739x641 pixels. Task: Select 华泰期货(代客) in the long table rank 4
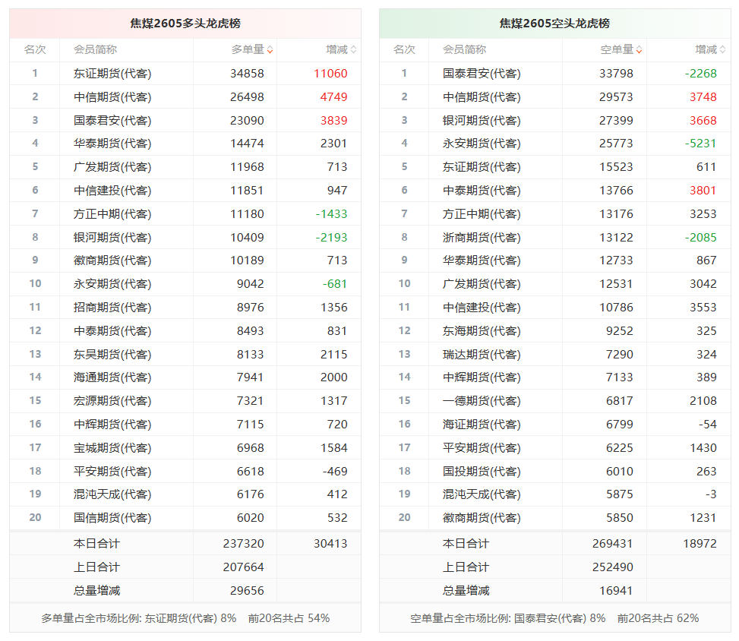[x=112, y=144]
